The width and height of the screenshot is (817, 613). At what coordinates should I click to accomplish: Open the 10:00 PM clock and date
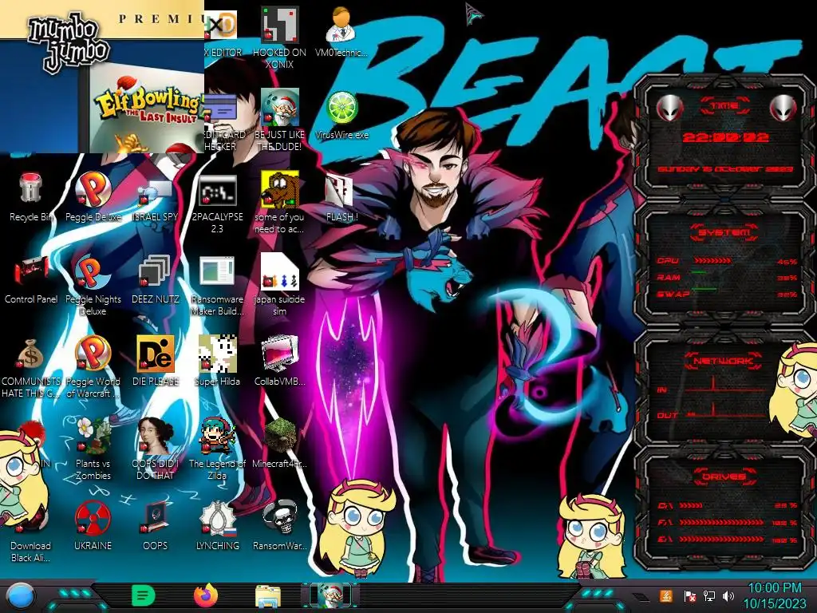point(774,595)
